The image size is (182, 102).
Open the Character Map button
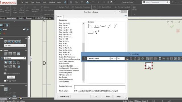point(64,96)
